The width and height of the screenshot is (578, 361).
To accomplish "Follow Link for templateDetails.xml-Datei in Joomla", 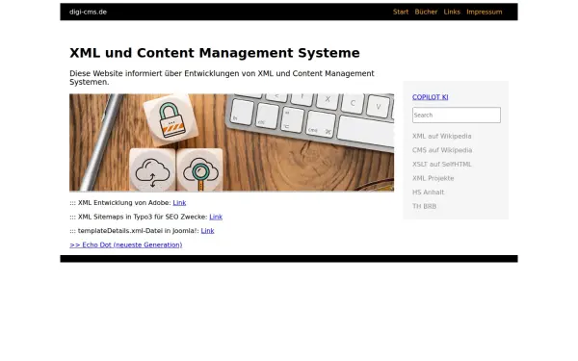I will click(x=207, y=231).
